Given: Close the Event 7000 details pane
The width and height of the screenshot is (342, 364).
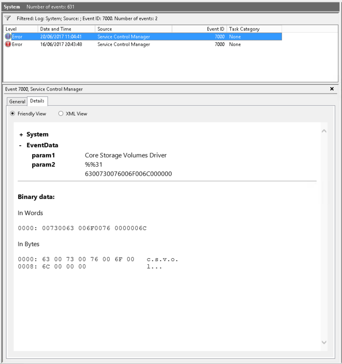Looking at the screenshot, I should 332,89.
